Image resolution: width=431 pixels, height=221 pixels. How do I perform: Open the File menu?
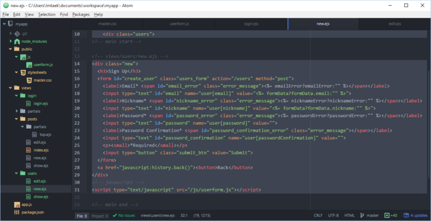coord(5,15)
